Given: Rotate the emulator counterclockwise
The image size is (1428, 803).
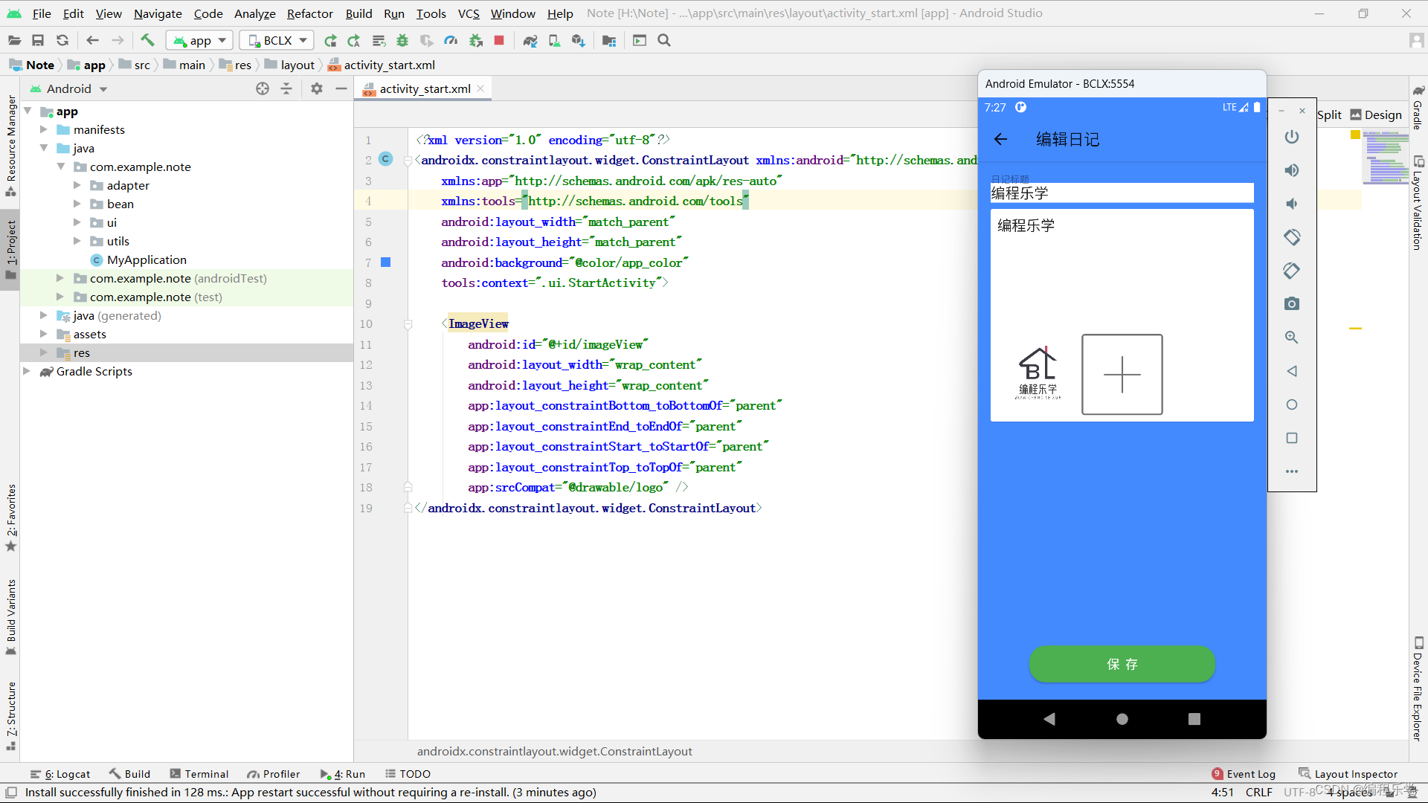Looking at the screenshot, I should (x=1292, y=237).
